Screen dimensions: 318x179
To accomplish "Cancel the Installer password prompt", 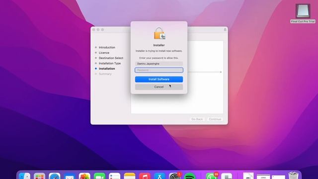I will (x=159, y=87).
